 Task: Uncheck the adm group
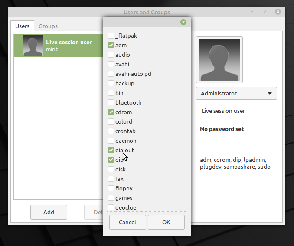[x=111, y=45]
